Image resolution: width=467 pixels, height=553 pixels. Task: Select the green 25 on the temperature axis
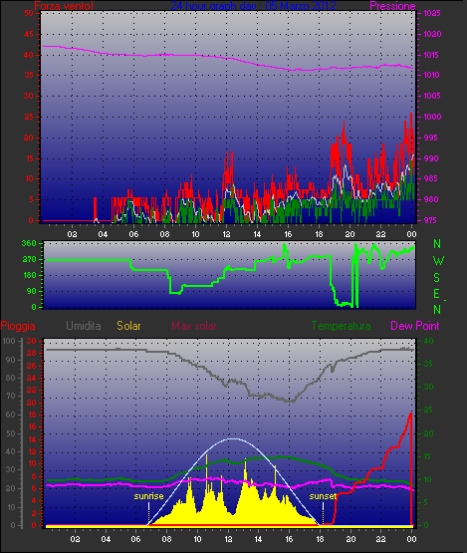click(x=428, y=410)
